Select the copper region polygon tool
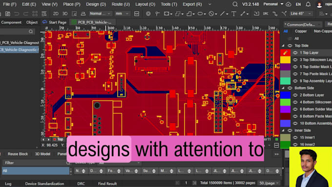The width and height of the screenshot is (332, 187). tap(188, 14)
